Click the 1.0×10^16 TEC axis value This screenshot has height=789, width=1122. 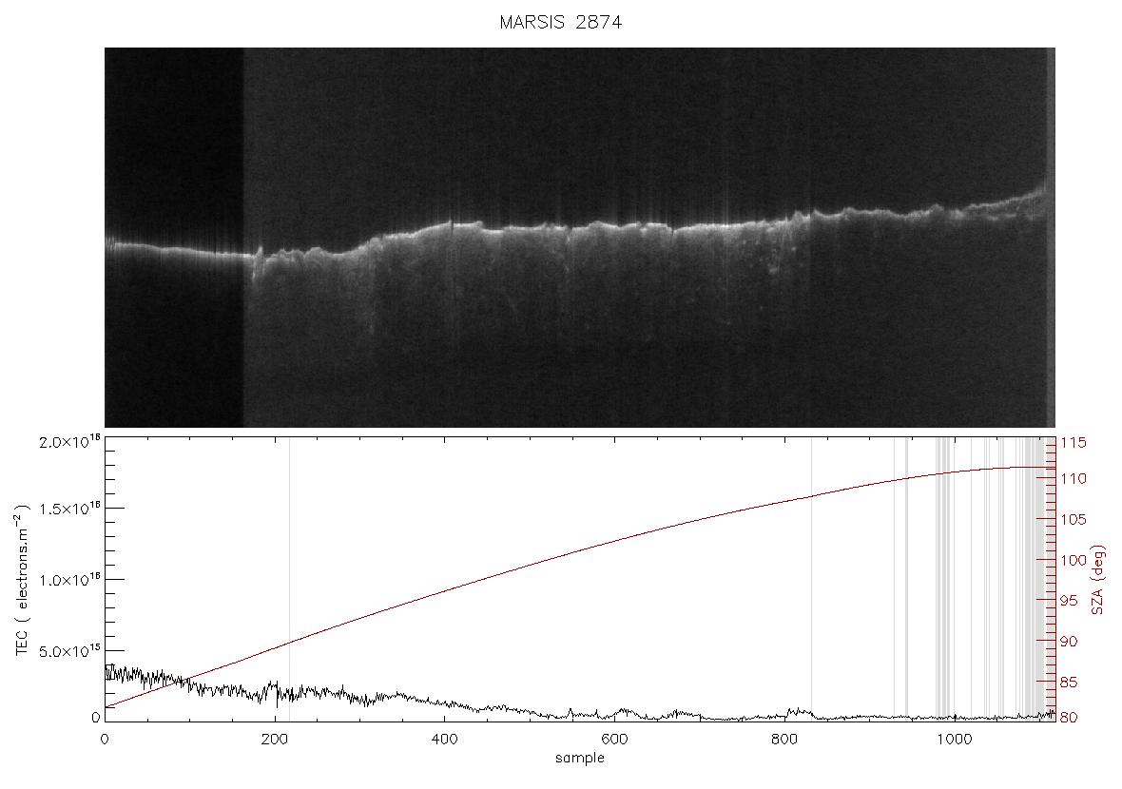point(69,580)
